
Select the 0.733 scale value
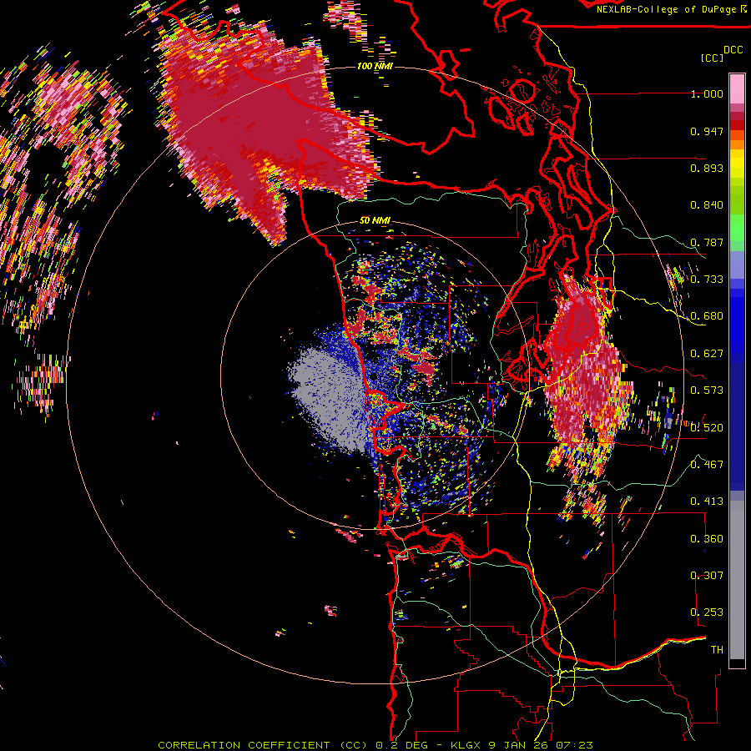(707, 280)
